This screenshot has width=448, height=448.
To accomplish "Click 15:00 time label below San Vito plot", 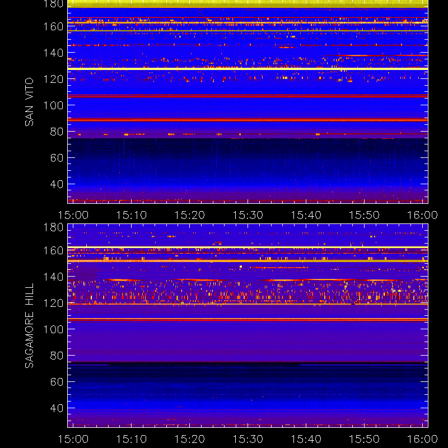I will click(x=73, y=215).
